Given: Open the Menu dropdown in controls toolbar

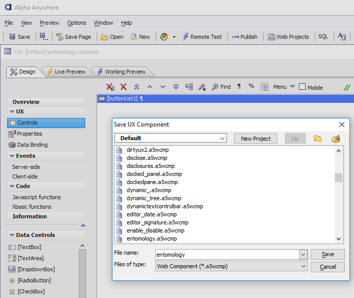Looking at the screenshot, I should click(284, 87).
